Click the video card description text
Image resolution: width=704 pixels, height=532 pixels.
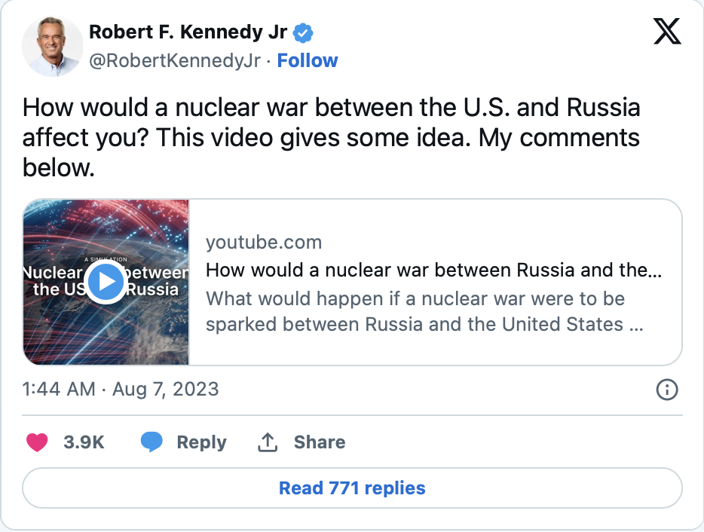pos(424,311)
